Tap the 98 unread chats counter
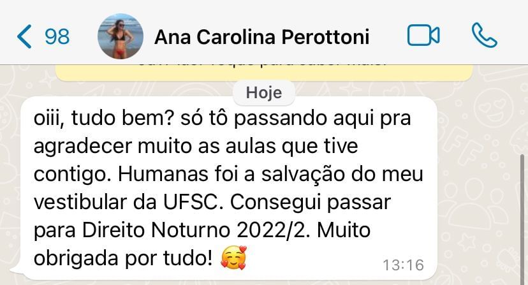 (57, 37)
